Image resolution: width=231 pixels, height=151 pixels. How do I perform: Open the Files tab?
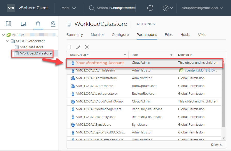point(169,35)
